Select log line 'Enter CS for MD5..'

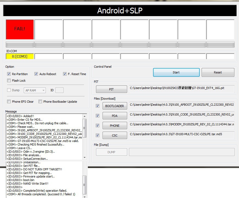[25, 120]
